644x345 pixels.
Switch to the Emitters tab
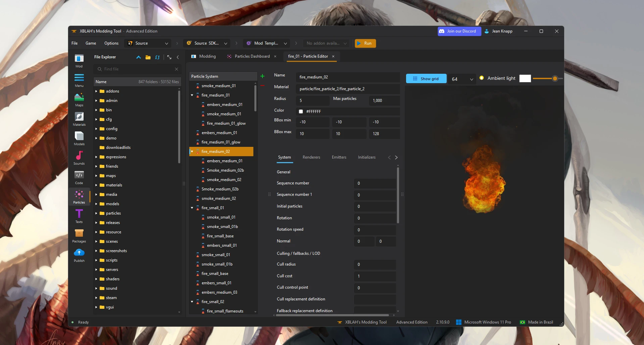[339, 157]
